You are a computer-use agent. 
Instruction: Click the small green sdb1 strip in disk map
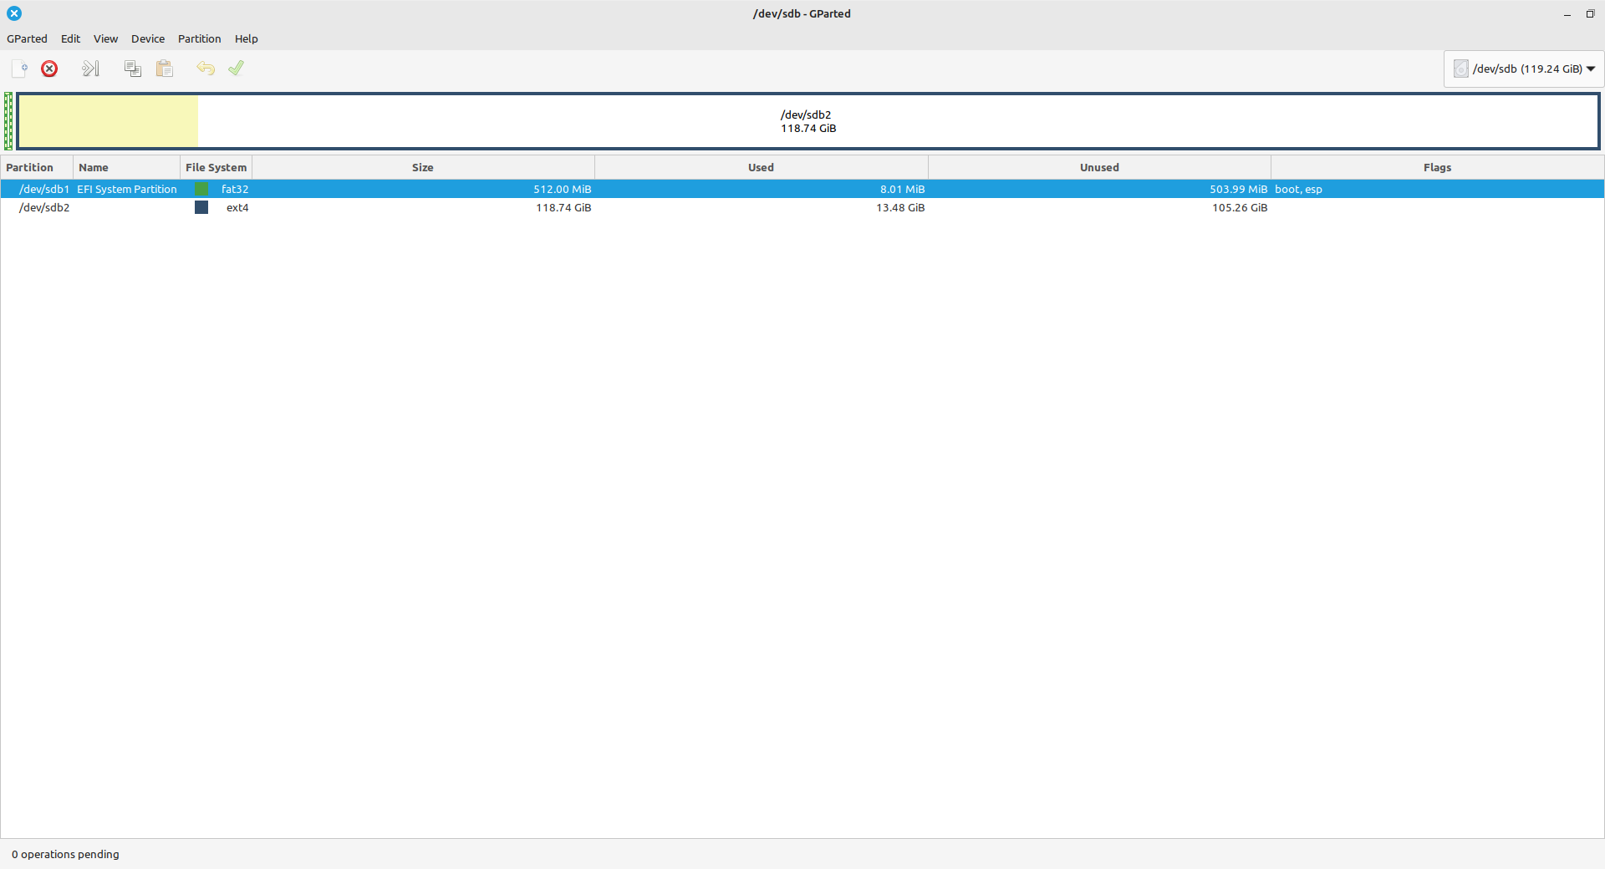pos(8,121)
